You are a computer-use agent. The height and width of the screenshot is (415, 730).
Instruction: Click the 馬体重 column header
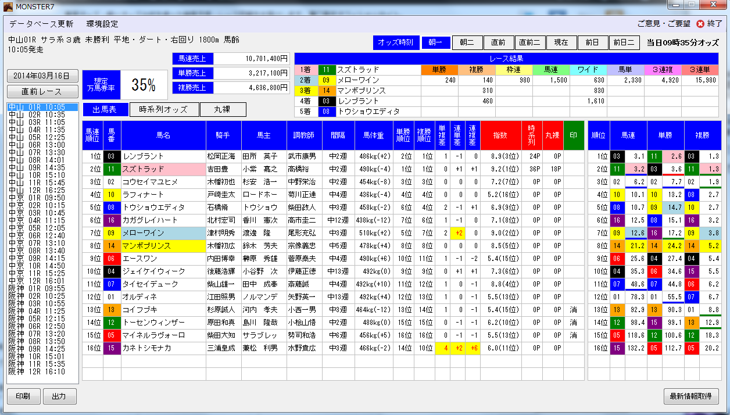click(373, 135)
